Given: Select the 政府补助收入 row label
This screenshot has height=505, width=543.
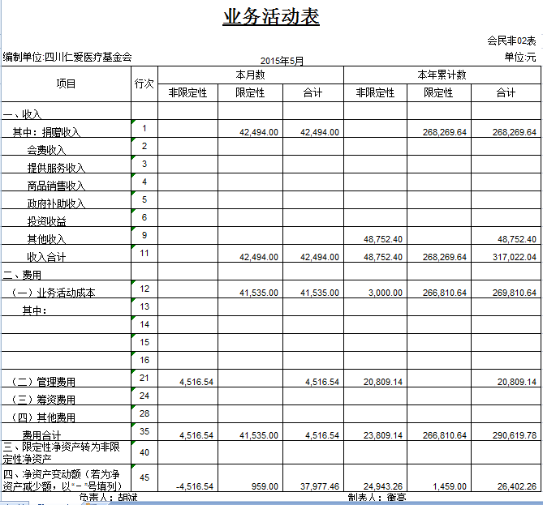Looking at the screenshot, I should coord(56,203).
